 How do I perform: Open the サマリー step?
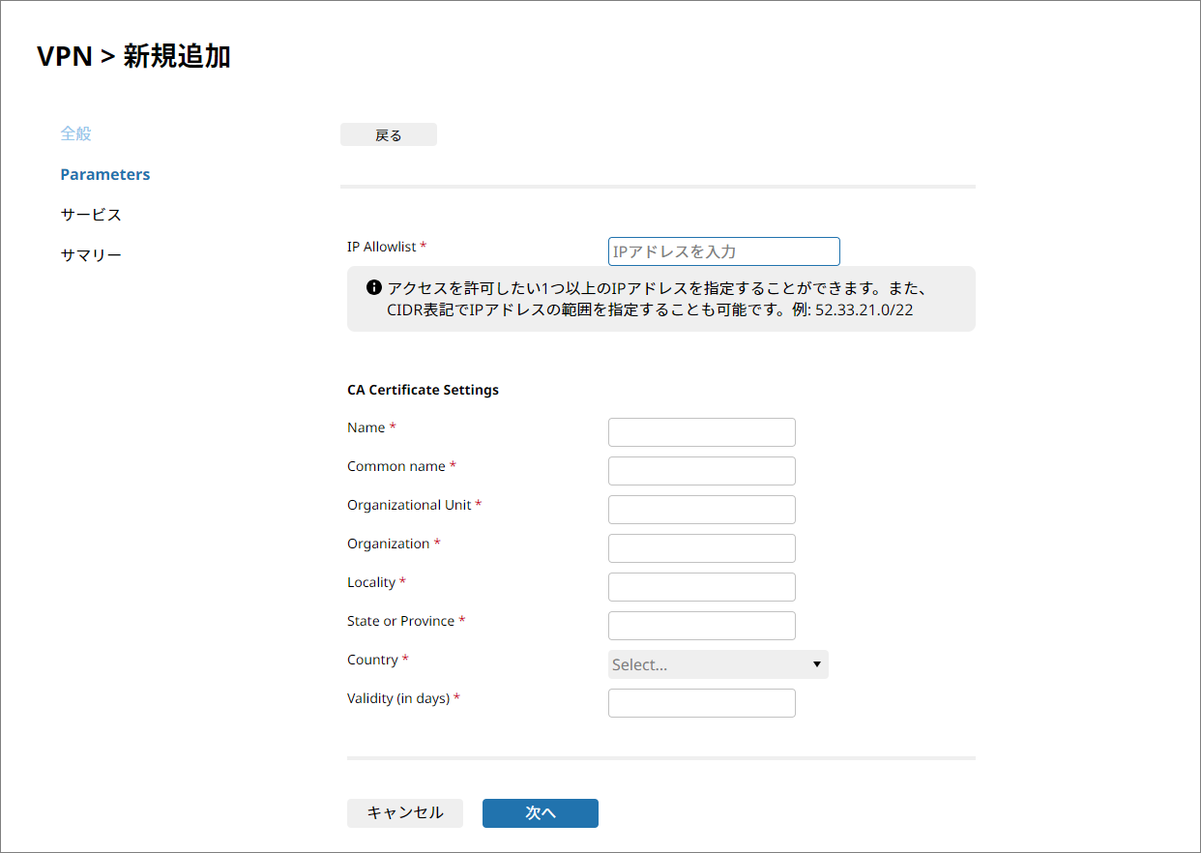click(91, 255)
